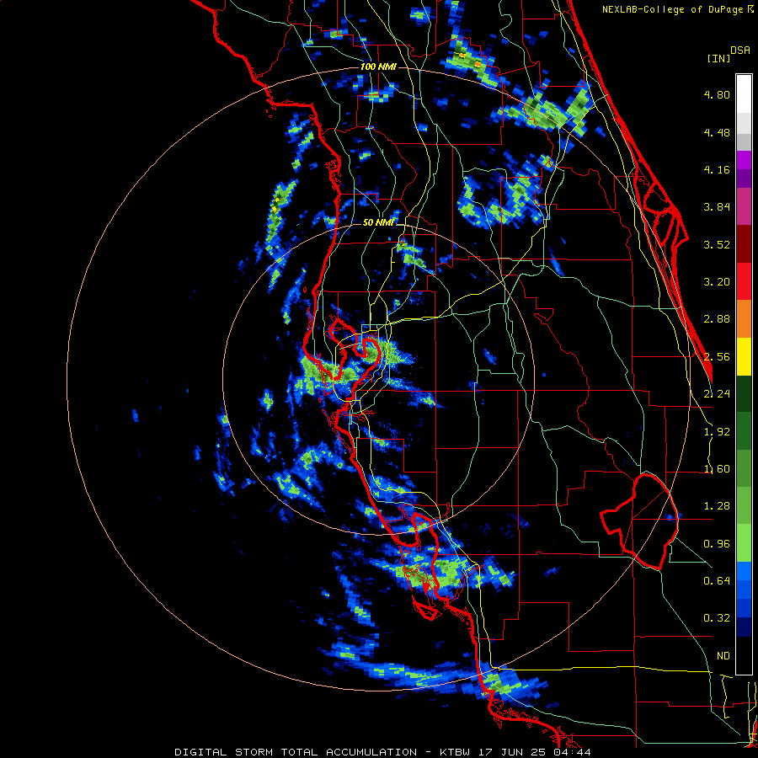This screenshot has height=758, width=758.
Task: Click the 2.88 legend value
Action: (717, 319)
